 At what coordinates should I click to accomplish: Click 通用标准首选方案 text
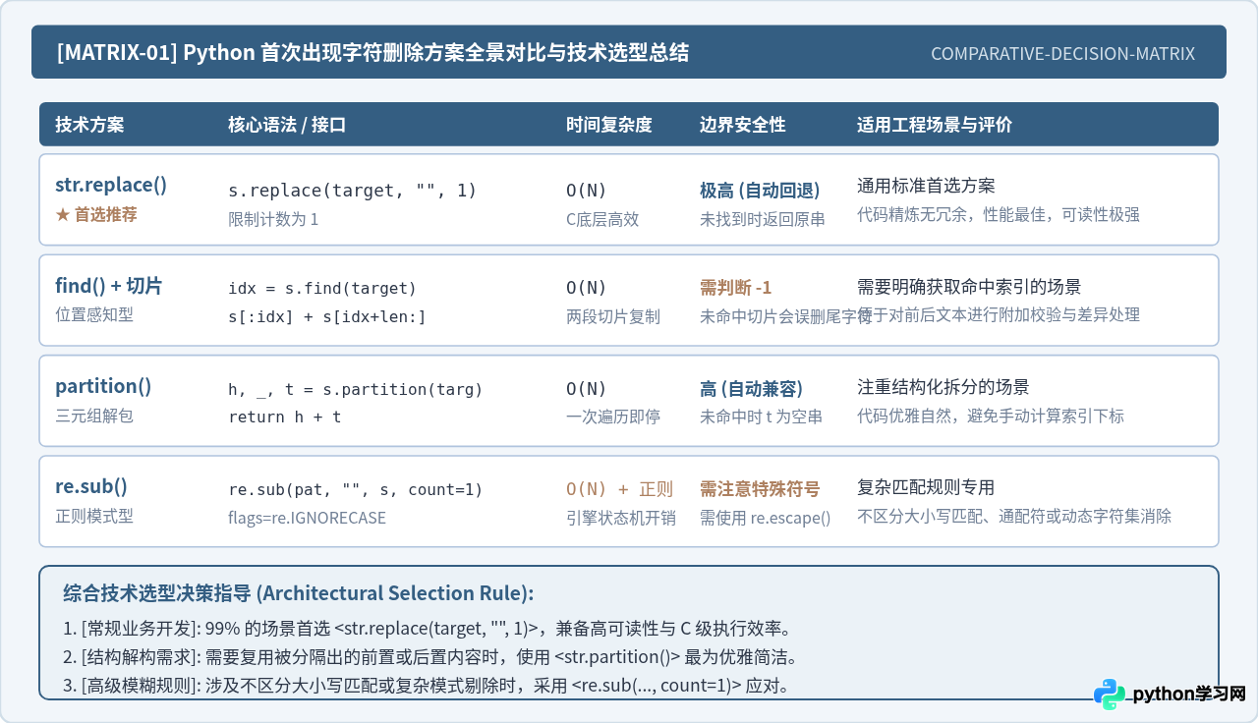[927, 186]
